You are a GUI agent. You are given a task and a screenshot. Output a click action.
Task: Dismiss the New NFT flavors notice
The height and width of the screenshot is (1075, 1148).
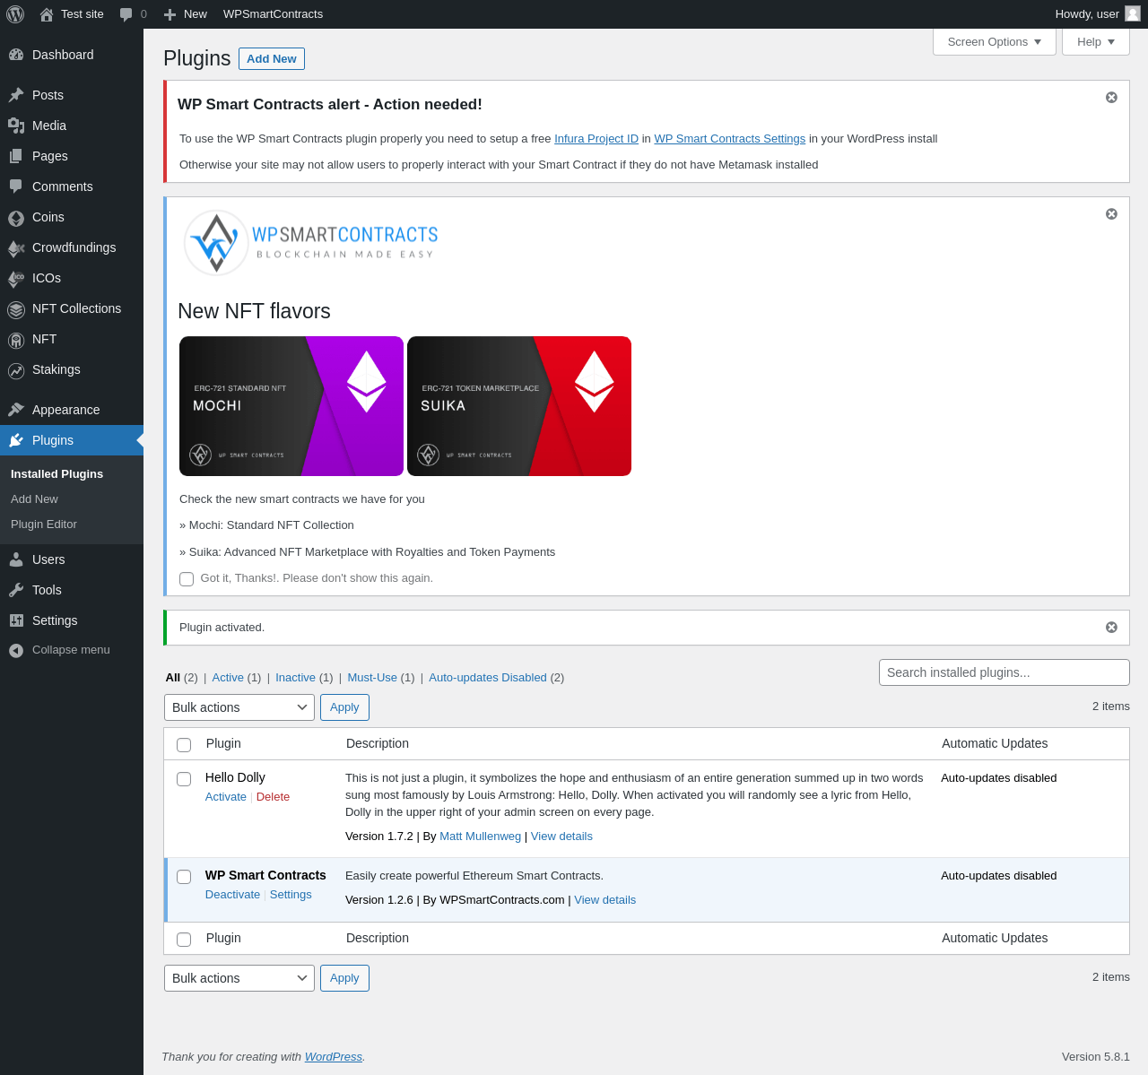click(x=1111, y=213)
